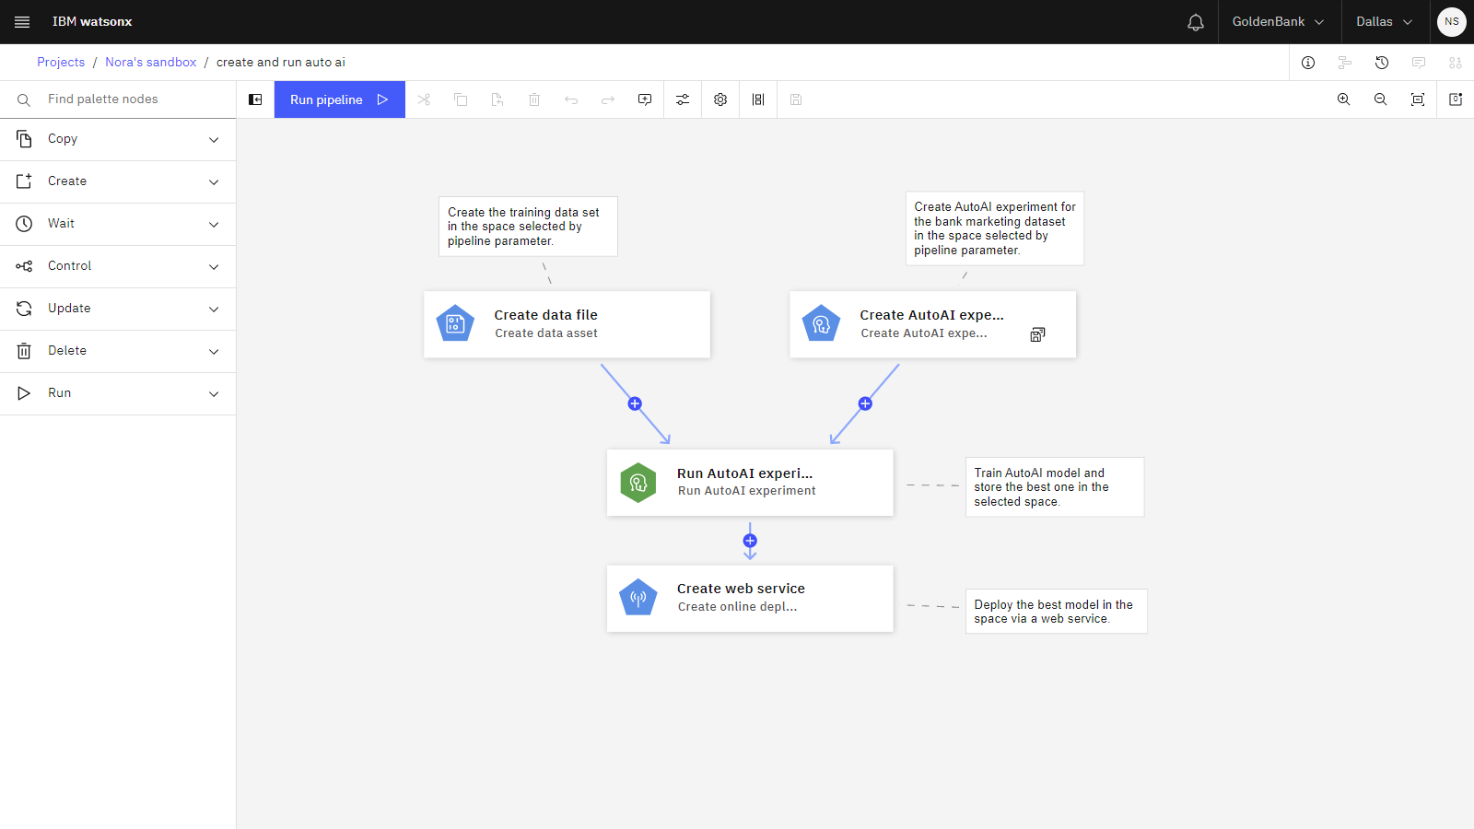The image size is (1474, 829).
Task: Open the notification counter panel icon
Action: pyautogui.click(x=1456, y=99)
